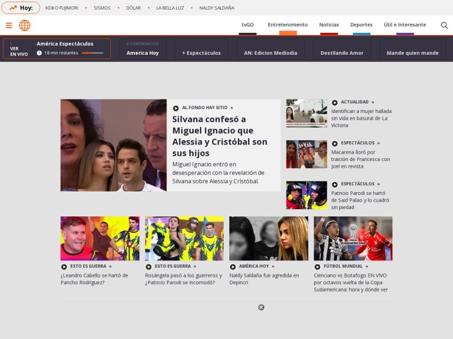The width and height of the screenshot is (453, 339).
Task: Click the trending arrow icon beside Hoy
Action: coord(13,8)
